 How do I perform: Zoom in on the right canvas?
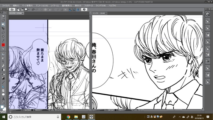pos(112,110)
